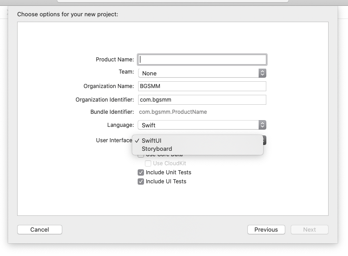The width and height of the screenshot is (348, 256).
Task: Choose Storyboard from the User Interface menu
Action: [x=157, y=149]
